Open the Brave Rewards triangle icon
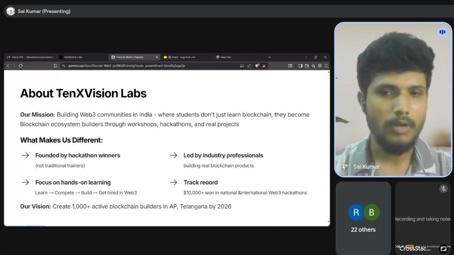This screenshot has height=255, width=454. [x=264, y=66]
